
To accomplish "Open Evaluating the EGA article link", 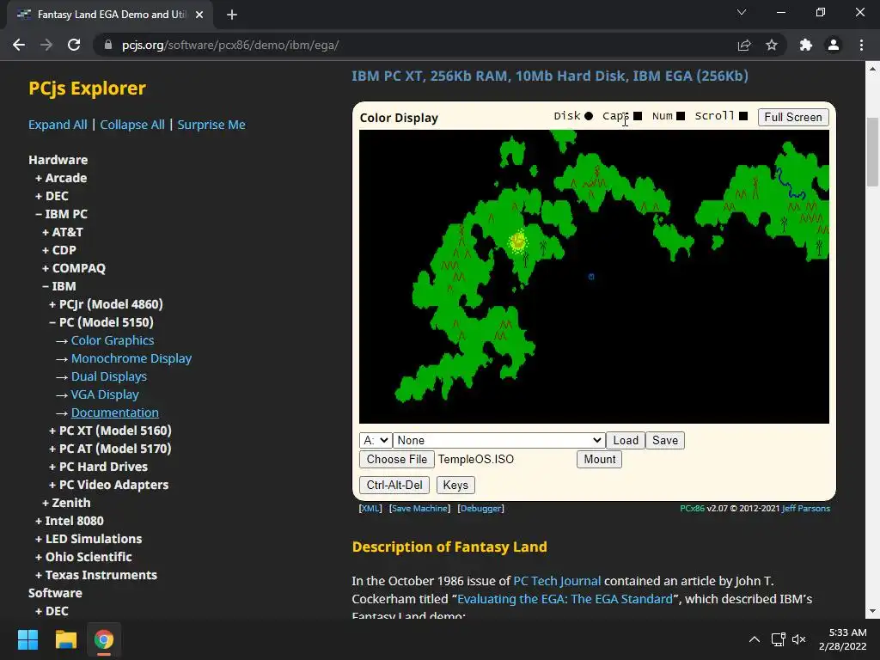I will (x=565, y=599).
